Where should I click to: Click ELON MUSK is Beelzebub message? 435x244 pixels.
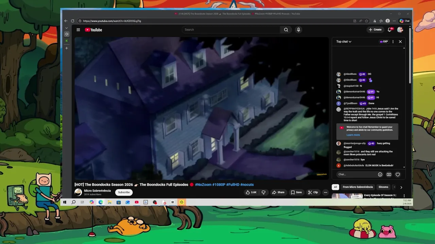(379, 165)
